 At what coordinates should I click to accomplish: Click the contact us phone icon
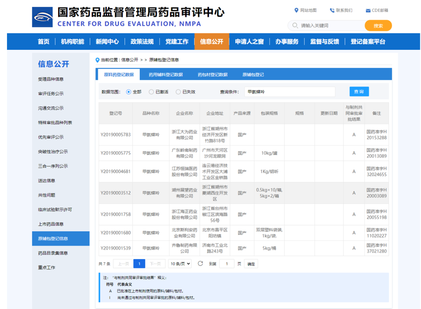click(332, 11)
